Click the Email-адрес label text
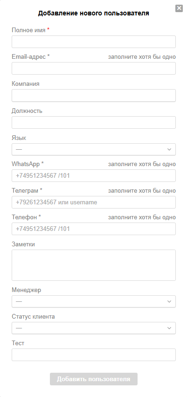The width and height of the screenshot is (187, 397). (29, 57)
